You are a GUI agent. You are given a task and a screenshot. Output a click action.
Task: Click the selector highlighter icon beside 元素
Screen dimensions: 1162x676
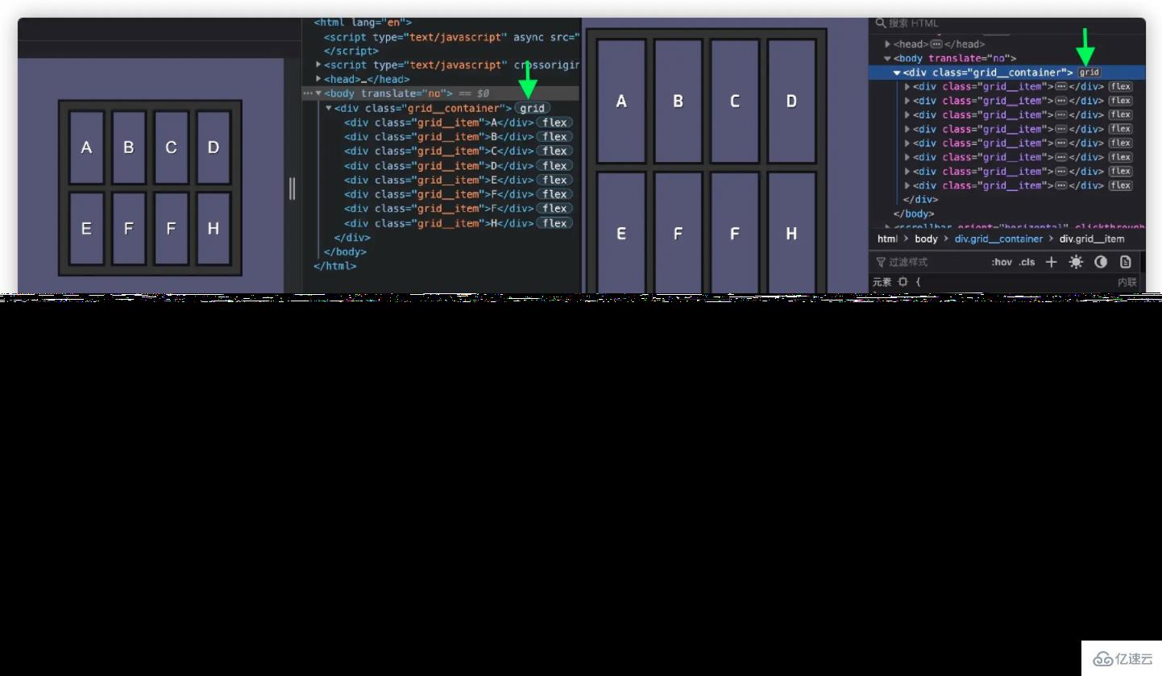tap(903, 282)
